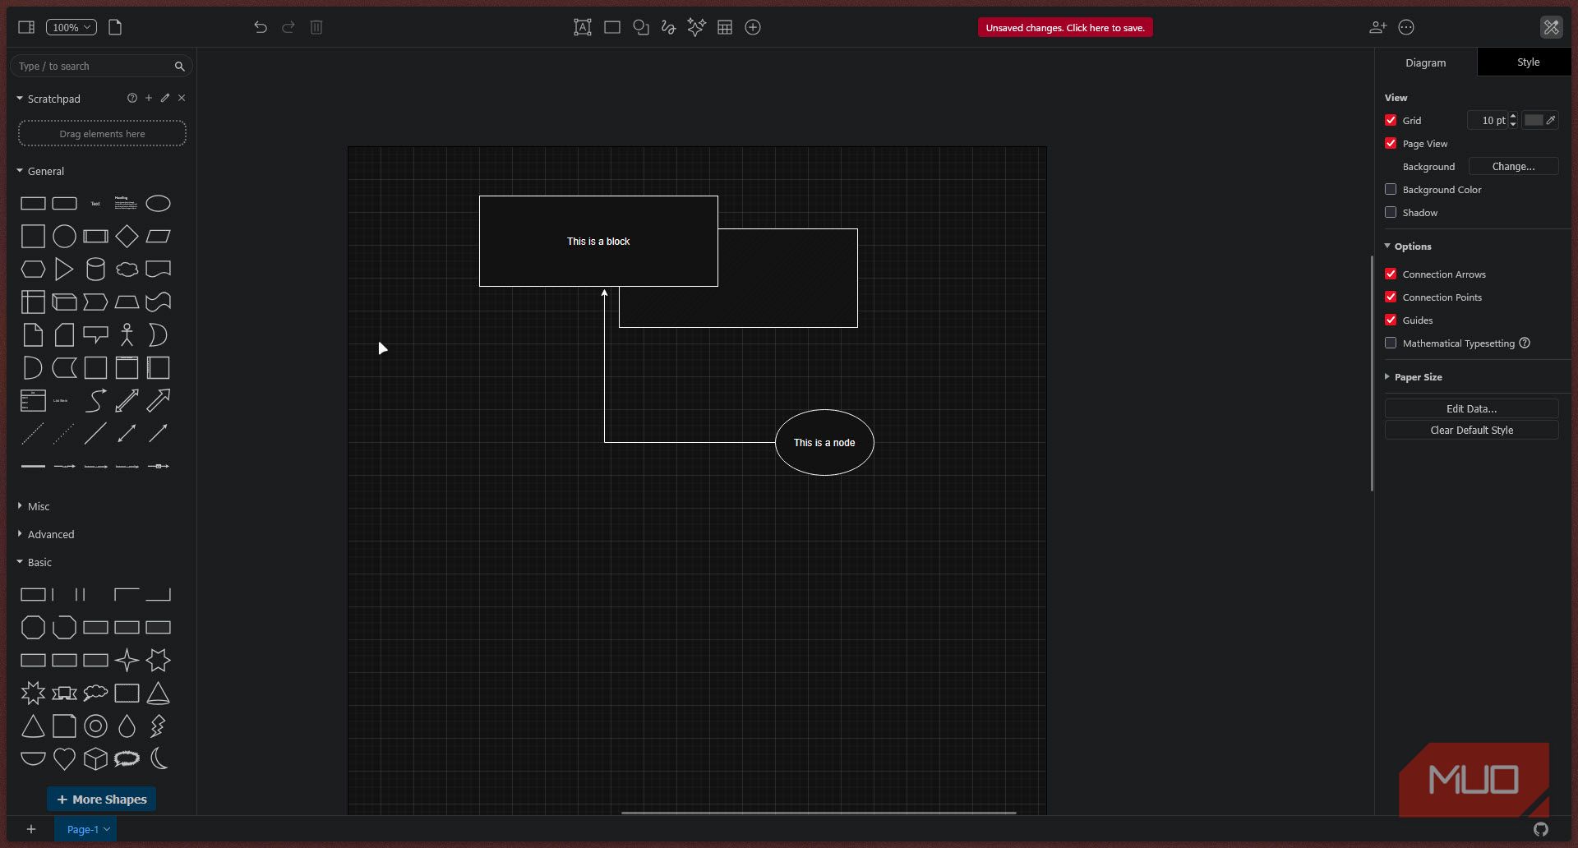This screenshot has width=1578, height=848.
Task: Undo the last action
Action: click(x=261, y=27)
